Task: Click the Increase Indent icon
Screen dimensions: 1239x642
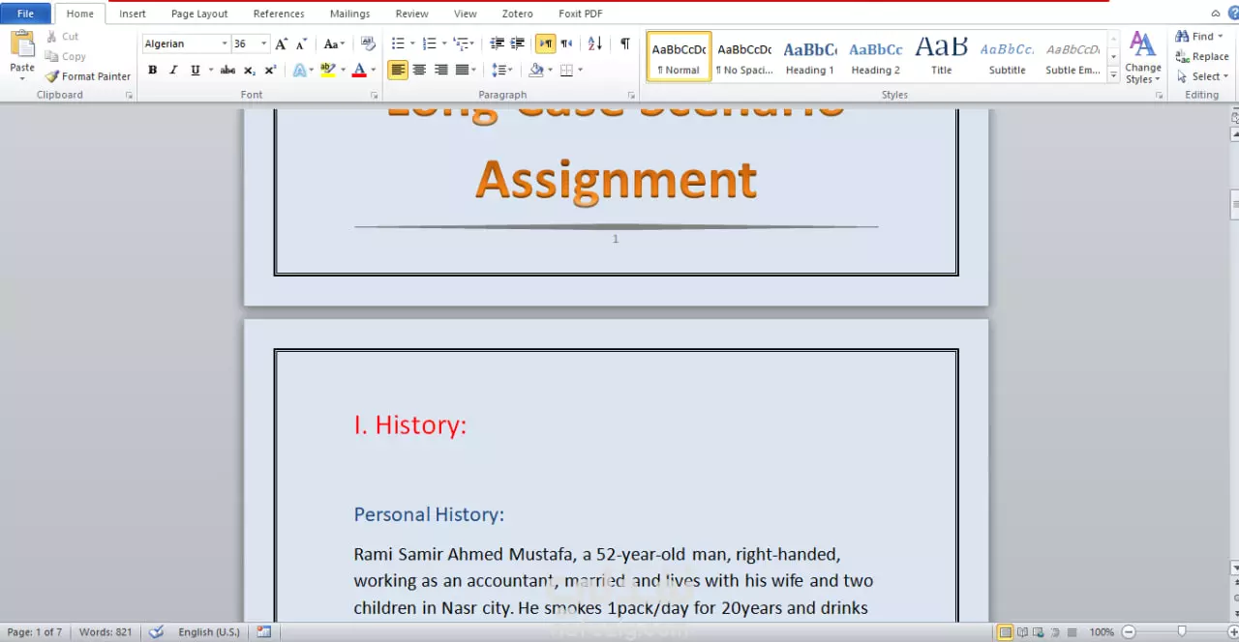Action: click(x=518, y=44)
